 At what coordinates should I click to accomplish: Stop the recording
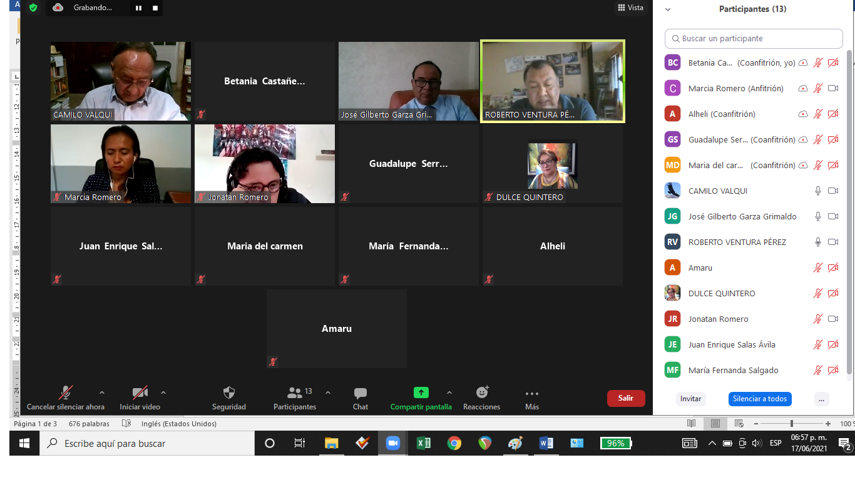[155, 8]
